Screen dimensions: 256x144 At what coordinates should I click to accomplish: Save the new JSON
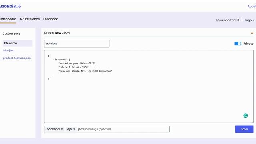pos(244,129)
